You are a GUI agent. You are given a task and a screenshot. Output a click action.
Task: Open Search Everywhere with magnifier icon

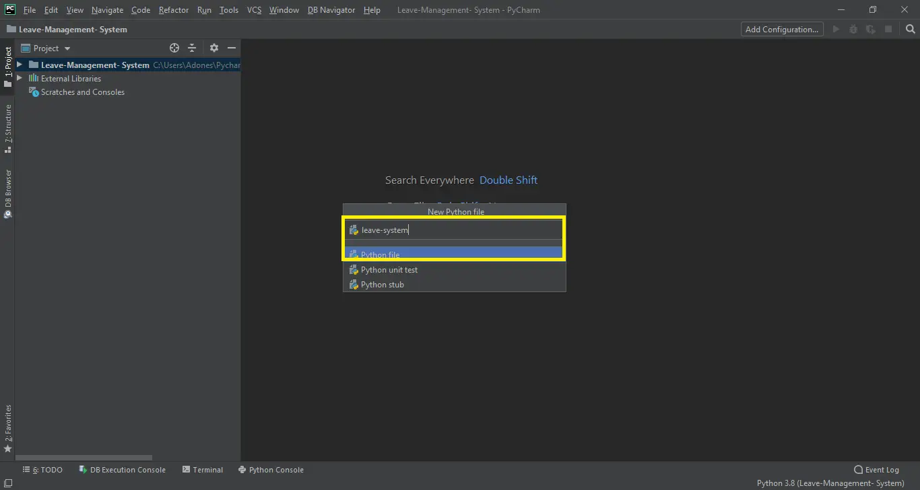tap(910, 29)
